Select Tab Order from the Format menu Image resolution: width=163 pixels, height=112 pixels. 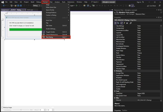point(49,26)
